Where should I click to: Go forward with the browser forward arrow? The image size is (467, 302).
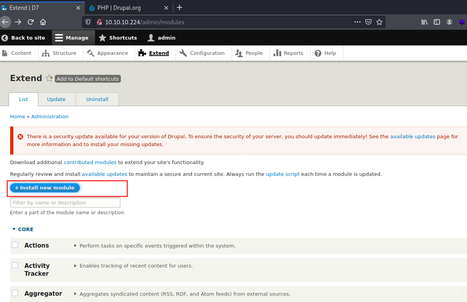(x=18, y=22)
